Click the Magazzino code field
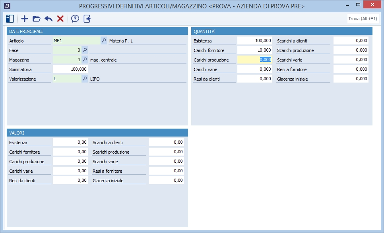384x233 pixels. (67, 60)
